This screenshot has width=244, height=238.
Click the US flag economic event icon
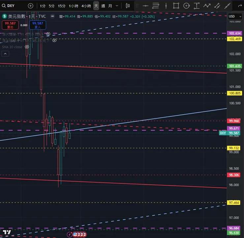pos(76,234)
